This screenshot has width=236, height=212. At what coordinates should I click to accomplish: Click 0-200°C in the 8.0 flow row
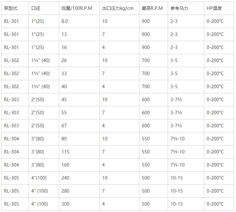215,21
